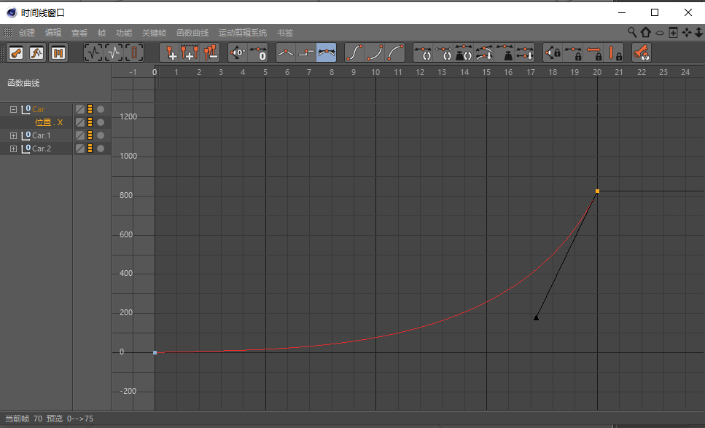This screenshot has height=428, width=705.
Task: Click auto tangent with white arrows icon
Action: [x=443, y=53]
